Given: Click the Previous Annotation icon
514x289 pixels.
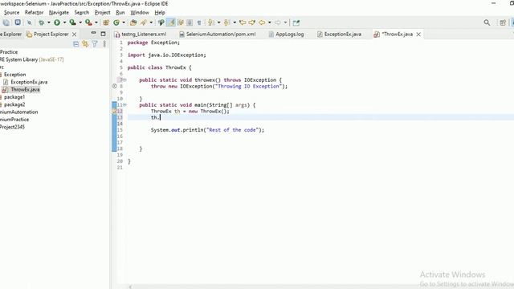Looking at the screenshot, I should click(x=226, y=22).
